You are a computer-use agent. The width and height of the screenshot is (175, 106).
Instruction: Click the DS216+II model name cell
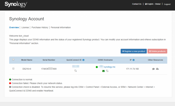pos(27,69)
